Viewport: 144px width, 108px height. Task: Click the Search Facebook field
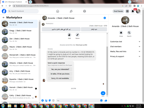23,11
